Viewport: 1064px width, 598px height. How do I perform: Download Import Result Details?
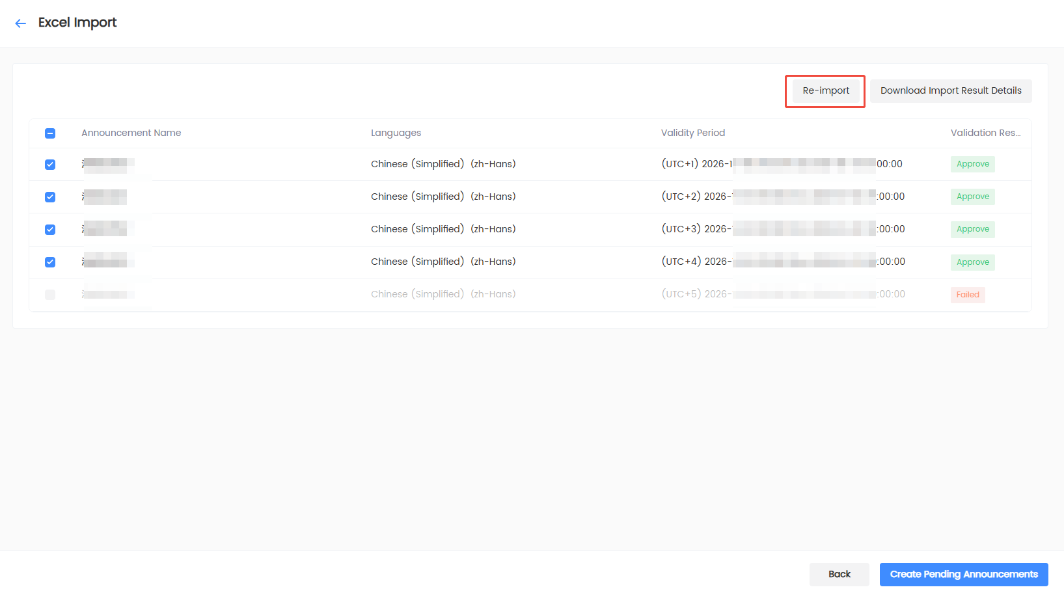pyautogui.click(x=951, y=90)
